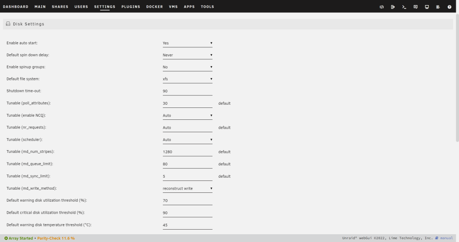459x242 pixels.
Task: Open the Enable auto start dropdown
Action: (x=187, y=43)
